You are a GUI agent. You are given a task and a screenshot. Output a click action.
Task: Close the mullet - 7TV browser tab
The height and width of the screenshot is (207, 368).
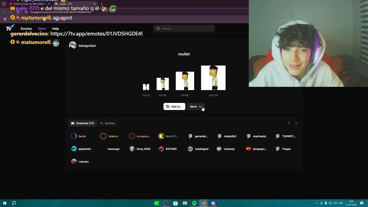[95, 4]
